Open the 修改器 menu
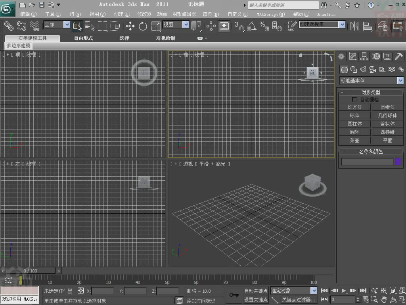The image size is (406, 305). point(144,14)
